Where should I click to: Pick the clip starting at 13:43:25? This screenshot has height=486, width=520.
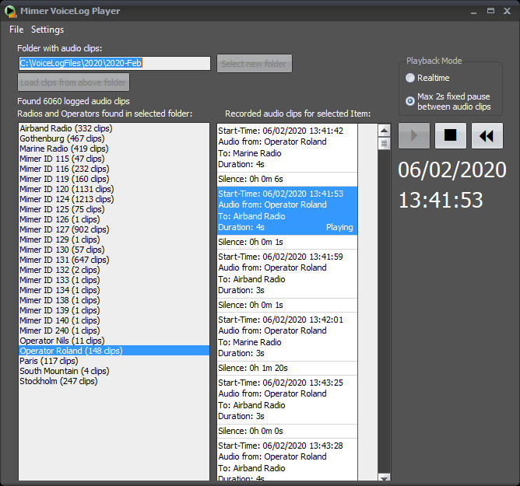[x=286, y=399]
